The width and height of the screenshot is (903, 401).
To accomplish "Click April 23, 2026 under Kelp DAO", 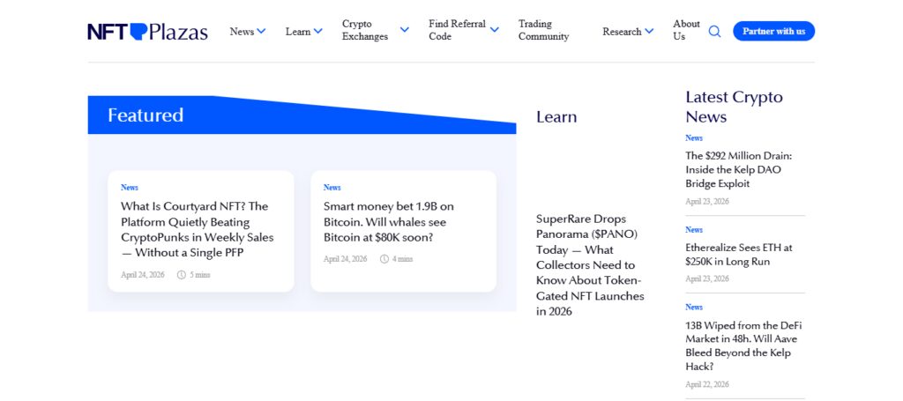I will click(x=707, y=201).
